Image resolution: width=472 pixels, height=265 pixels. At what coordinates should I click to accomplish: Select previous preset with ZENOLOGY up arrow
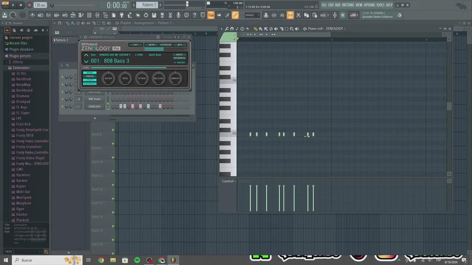point(86,55)
